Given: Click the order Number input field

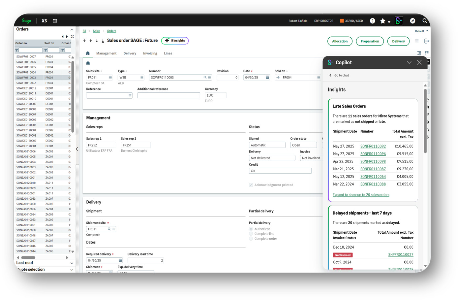Looking at the screenshot, I should (x=176, y=78).
